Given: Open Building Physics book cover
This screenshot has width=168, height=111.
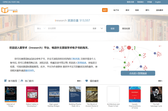Looking at the screenshot, I should coord(75,94).
